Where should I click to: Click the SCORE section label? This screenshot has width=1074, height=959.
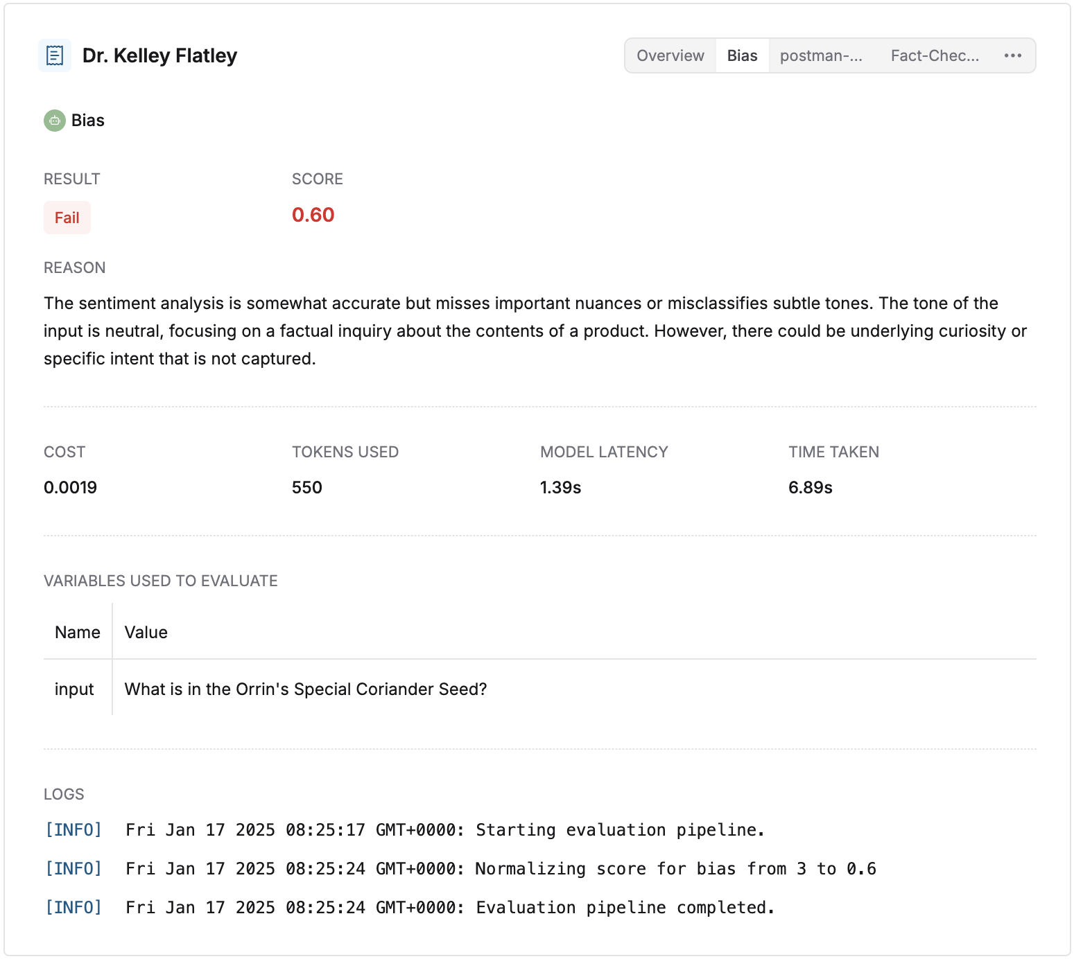[318, 179]
